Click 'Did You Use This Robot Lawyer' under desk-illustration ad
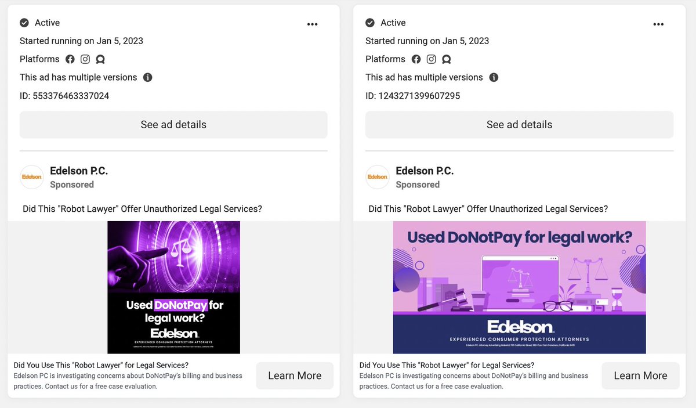This screenshot has height=408, width=696. pyautogui.click(x=447, y=365)
